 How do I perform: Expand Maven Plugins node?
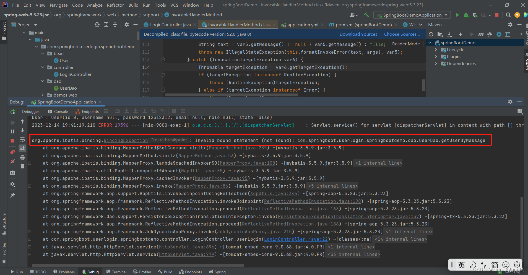(436, 57)
